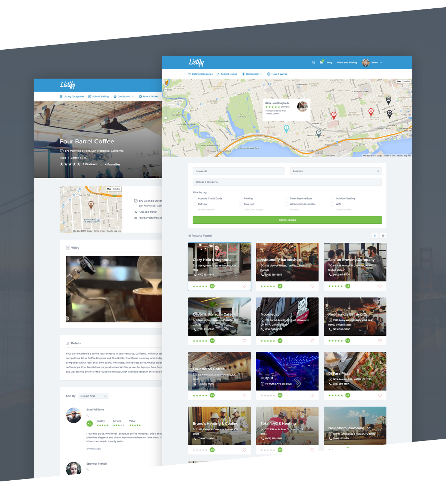Favorite Bruno's Heating & Cooling heart icon
This screenshot has width=446, height=489.
pyautogui.click(x=244, y=450)
